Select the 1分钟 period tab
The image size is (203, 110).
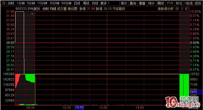click(21, 3)
